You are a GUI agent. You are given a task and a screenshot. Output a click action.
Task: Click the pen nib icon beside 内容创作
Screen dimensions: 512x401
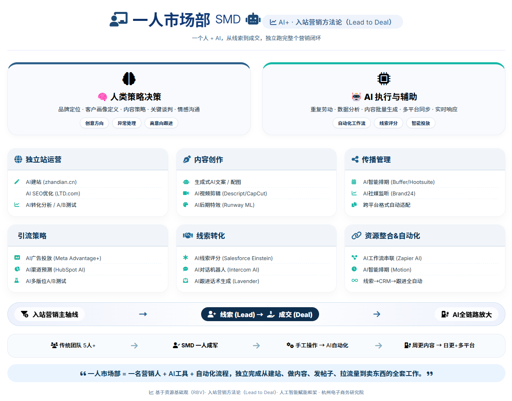pyautogui.click(x=187, y=159)
